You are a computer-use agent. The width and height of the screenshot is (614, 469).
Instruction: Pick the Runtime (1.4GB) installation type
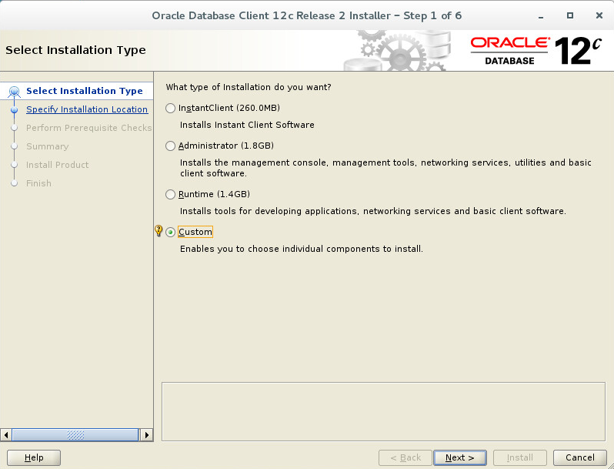(170, 194)
